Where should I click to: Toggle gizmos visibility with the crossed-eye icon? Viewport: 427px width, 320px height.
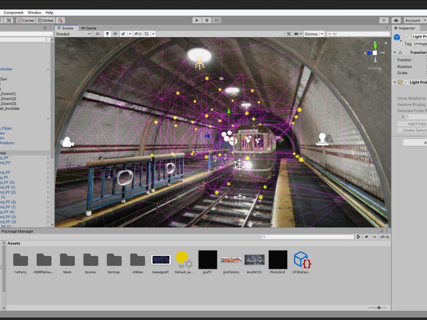tap(137, 35)
